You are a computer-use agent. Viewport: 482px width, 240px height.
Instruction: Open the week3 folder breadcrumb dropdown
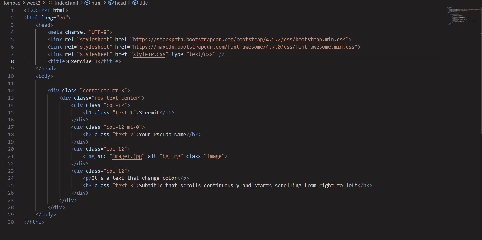click(33, 3)
